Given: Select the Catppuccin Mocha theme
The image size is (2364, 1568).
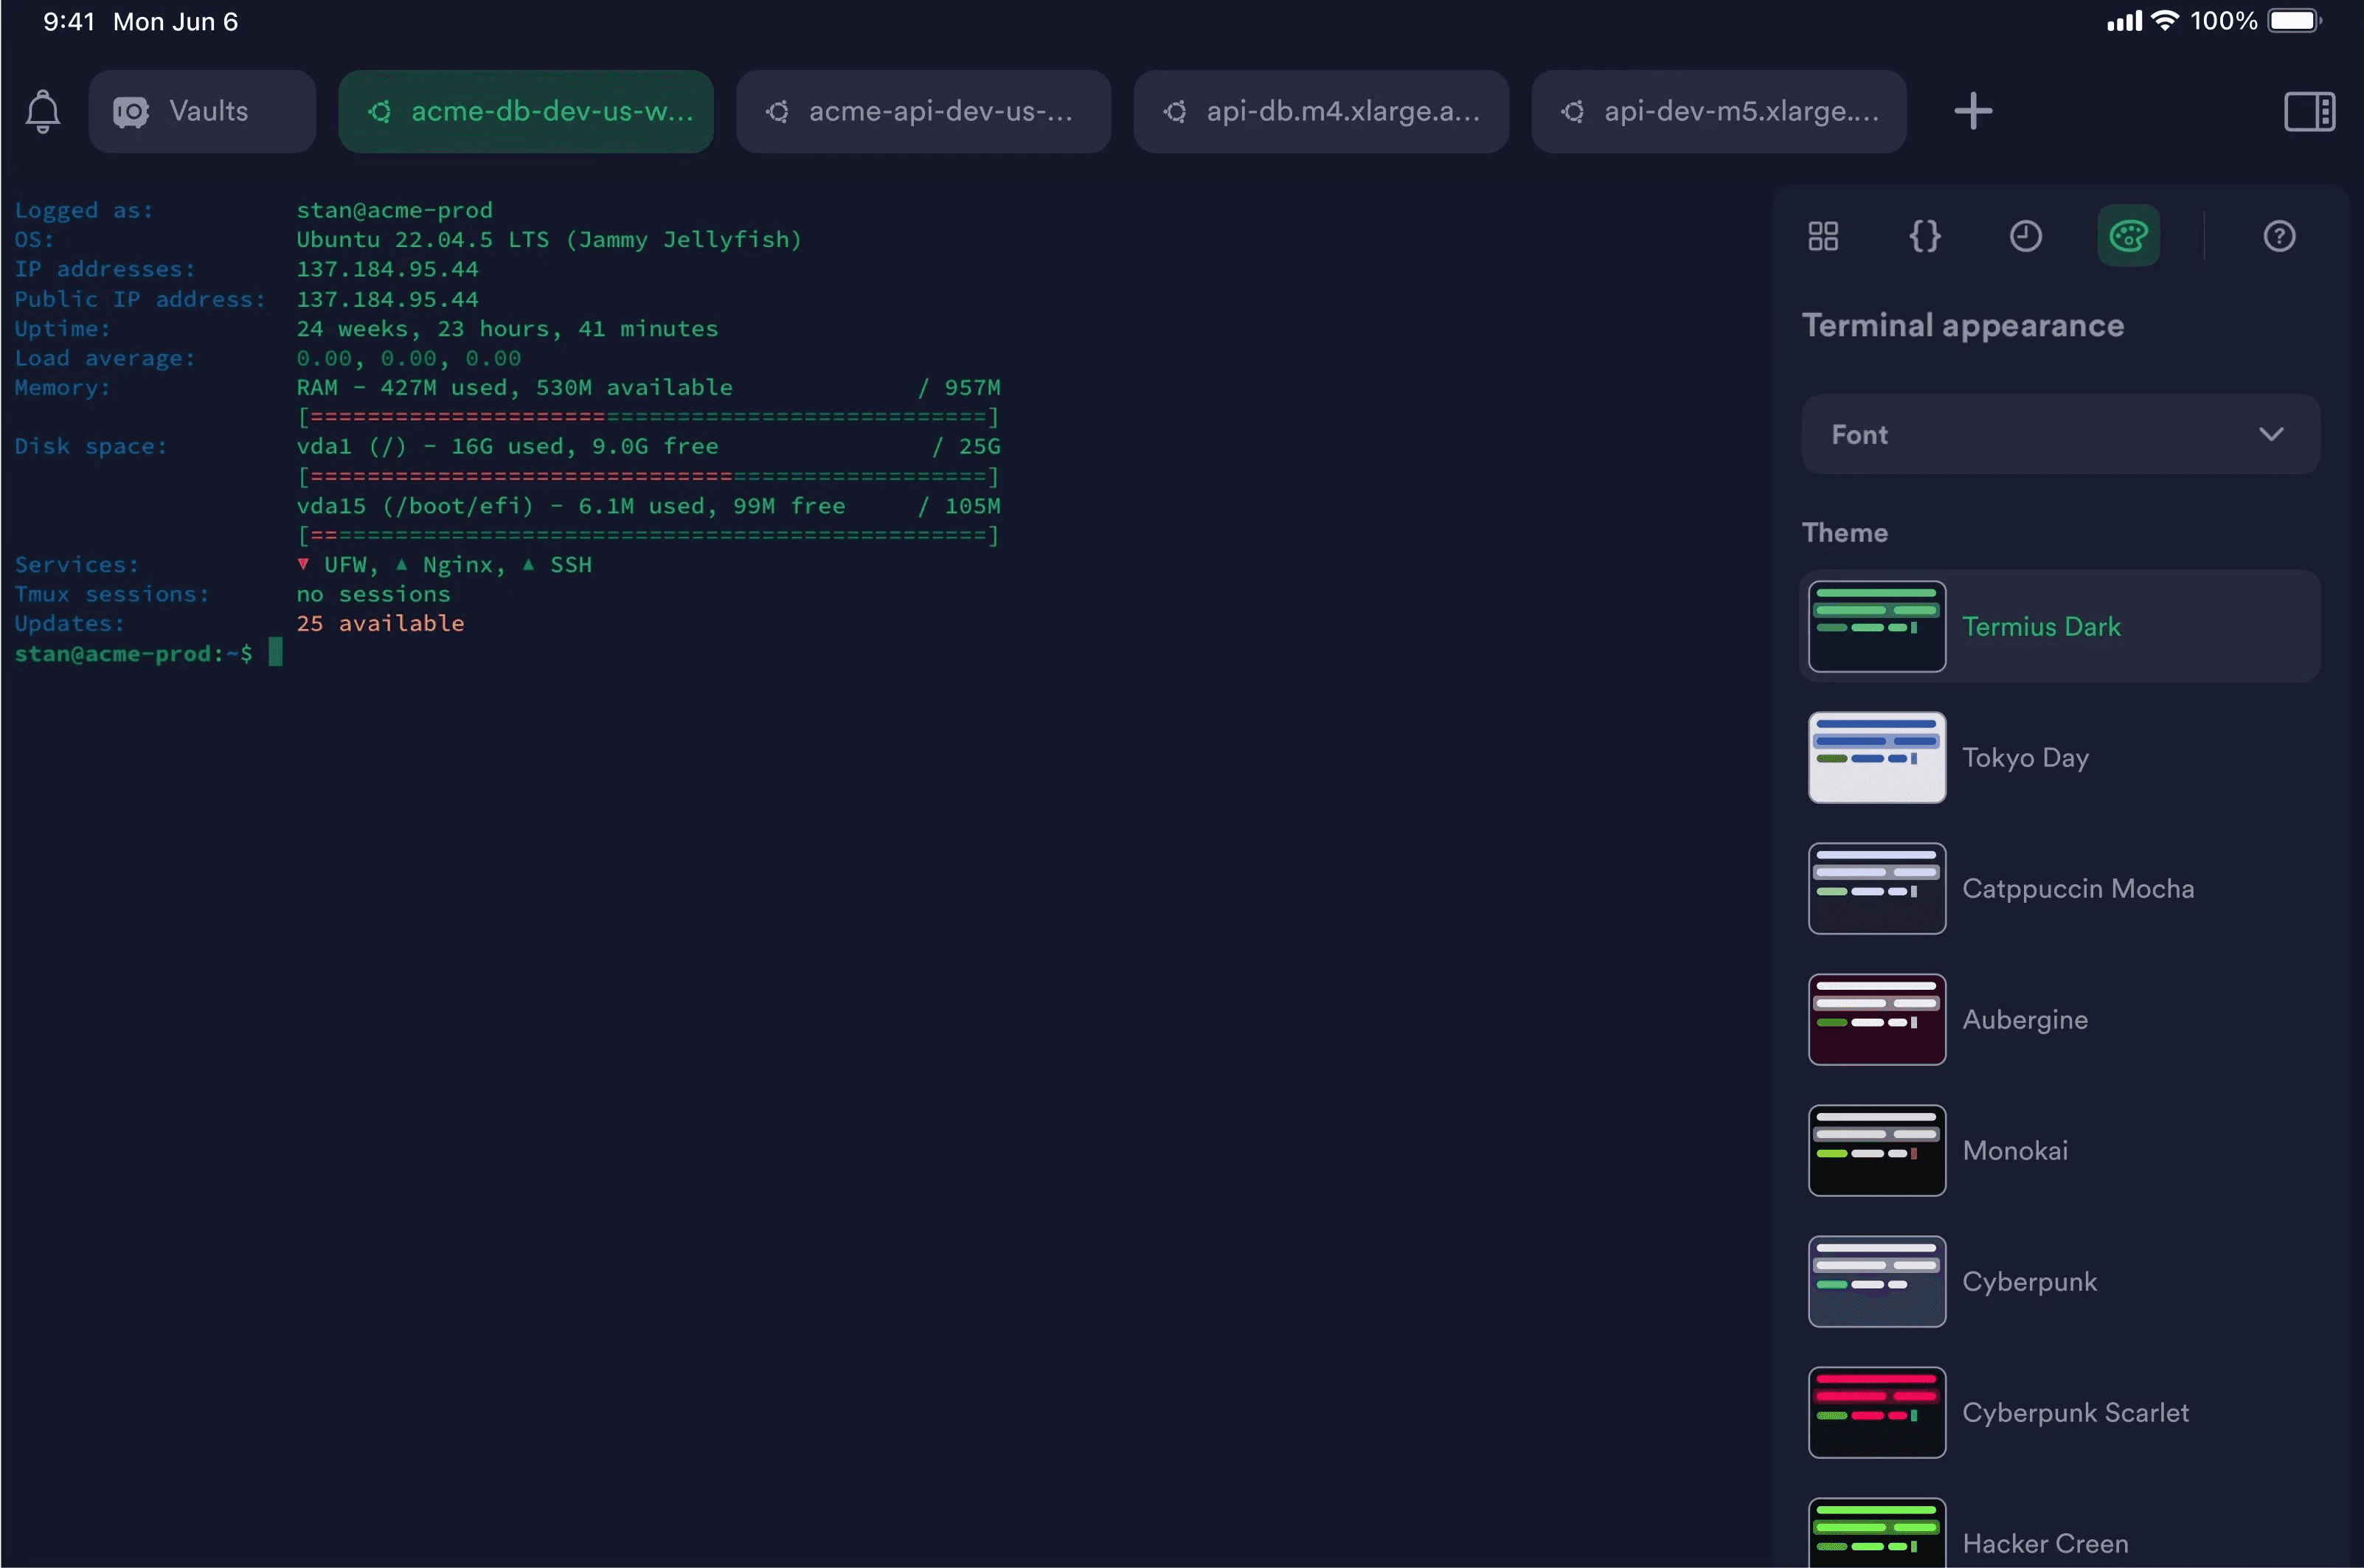Looking at the screenshot, I should coord(2058,888).
